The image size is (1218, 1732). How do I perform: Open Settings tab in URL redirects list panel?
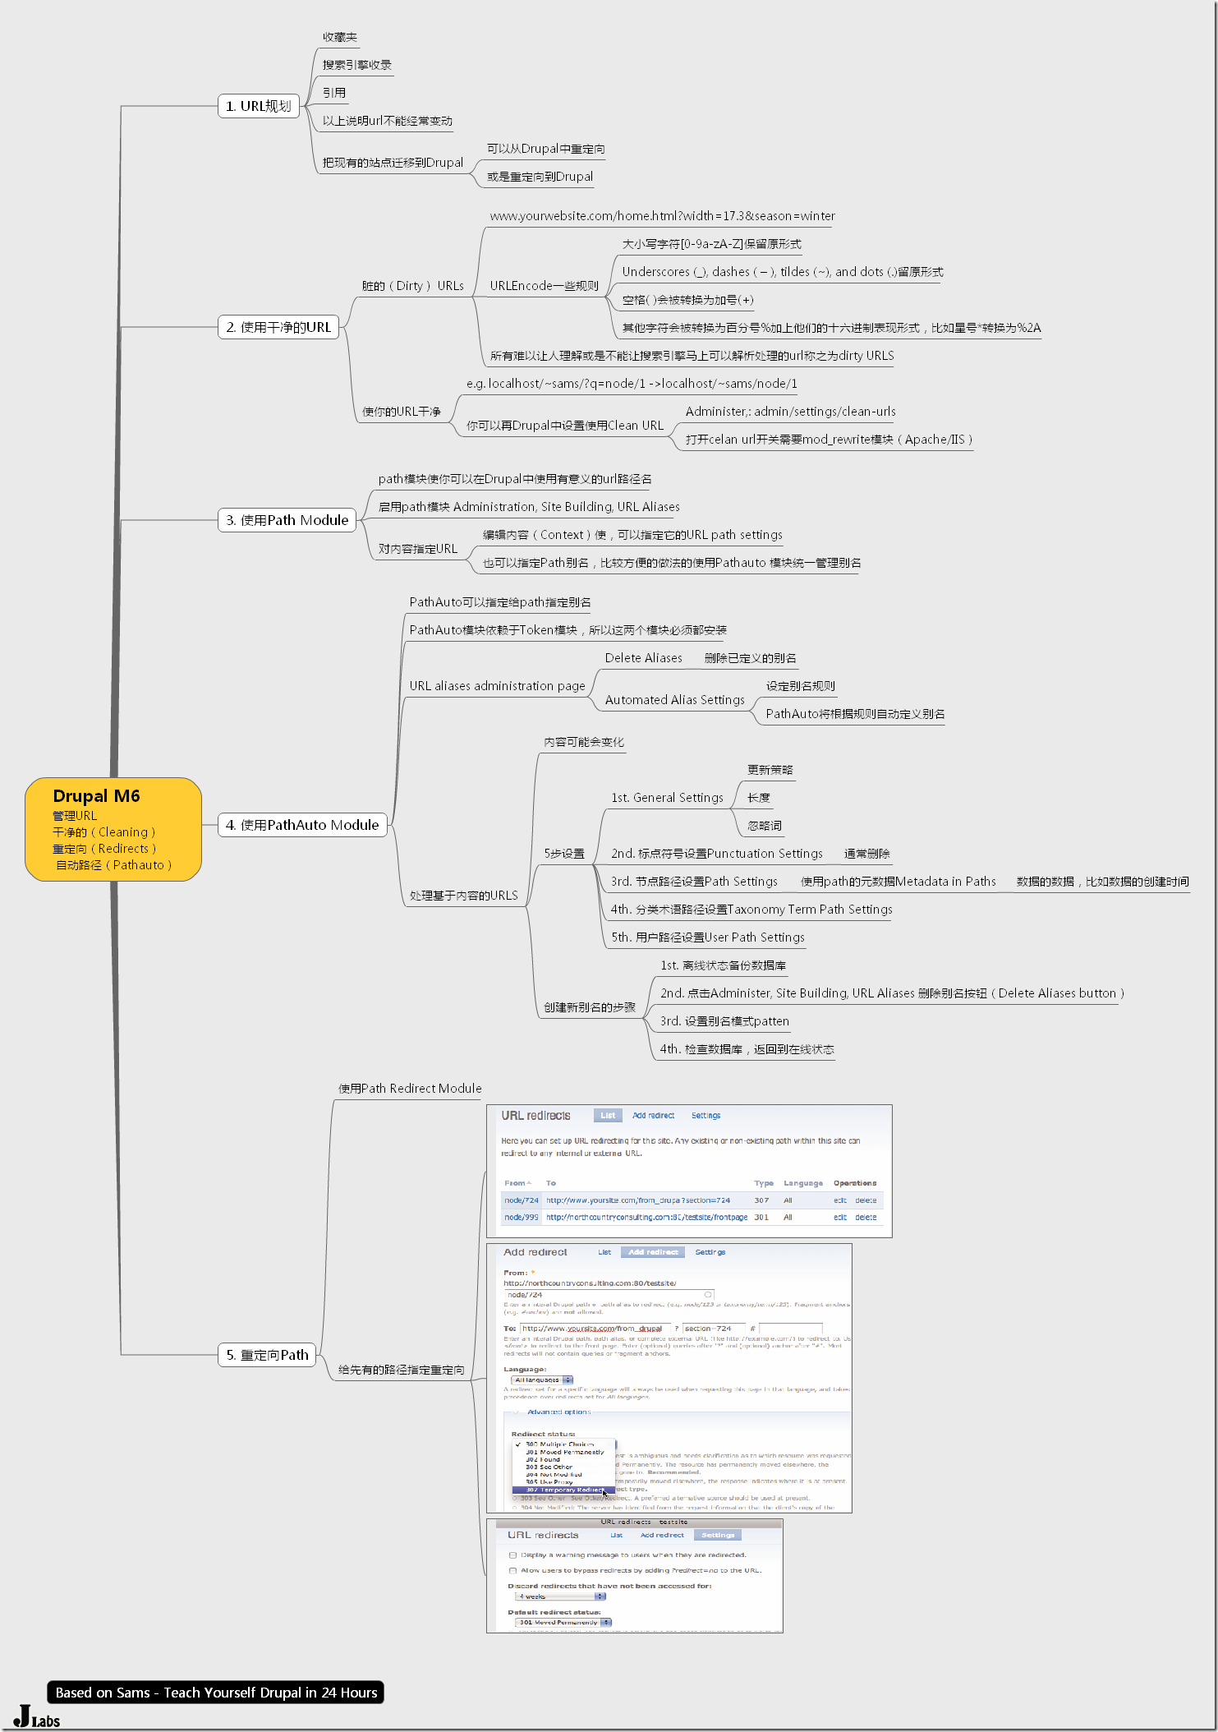[x=706, y=1116]
